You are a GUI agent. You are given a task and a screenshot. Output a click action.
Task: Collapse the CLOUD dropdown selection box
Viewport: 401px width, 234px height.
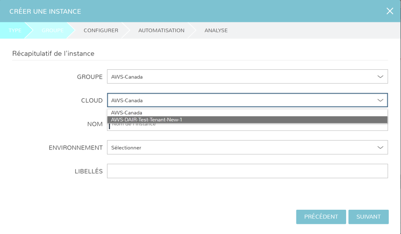point(243,100)
